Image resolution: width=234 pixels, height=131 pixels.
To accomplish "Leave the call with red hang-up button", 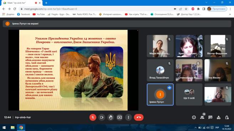I will point(139,117).
